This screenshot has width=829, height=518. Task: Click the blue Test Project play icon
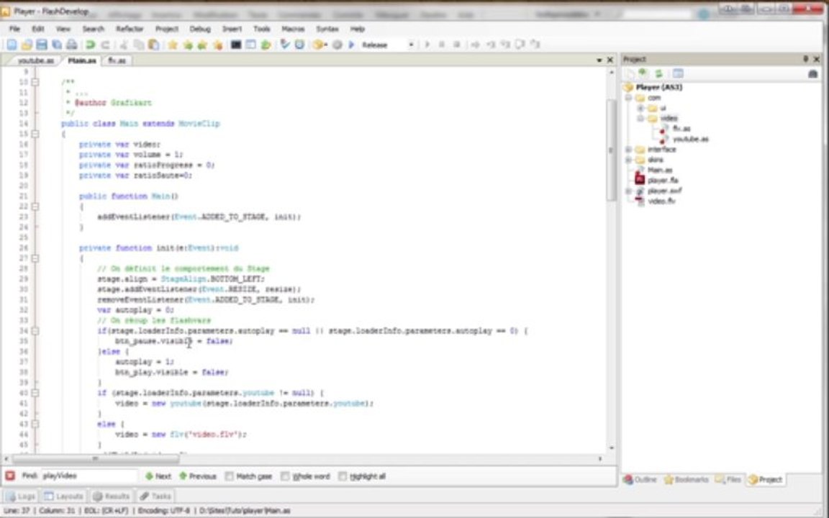click(351, 45)
